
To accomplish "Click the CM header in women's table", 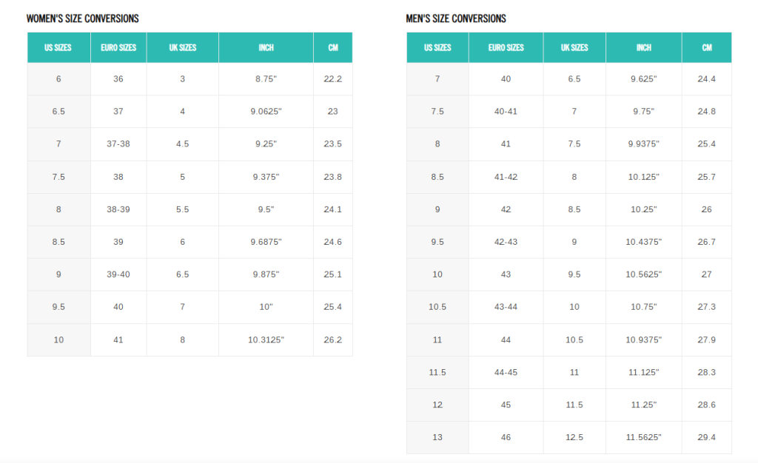I will (333, 48).
